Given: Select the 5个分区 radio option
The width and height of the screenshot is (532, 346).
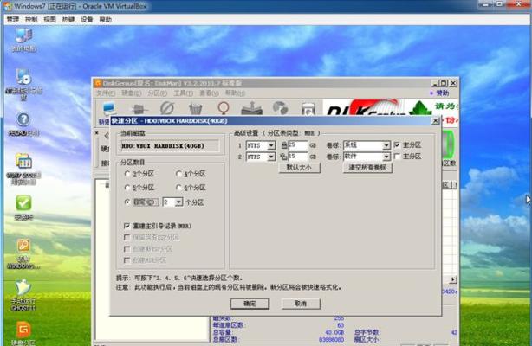Looking at the screenshot, I should [127, 188].
